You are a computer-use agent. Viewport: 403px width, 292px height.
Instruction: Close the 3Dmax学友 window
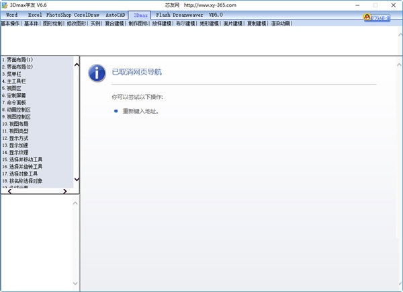[393, 5]
